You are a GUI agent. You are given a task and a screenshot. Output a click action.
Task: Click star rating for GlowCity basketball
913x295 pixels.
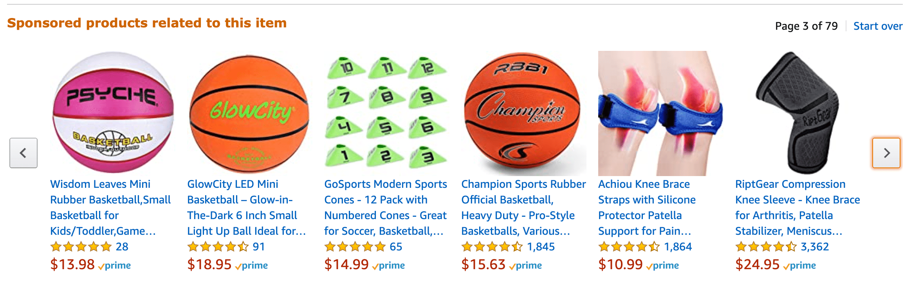pyautogui.click(x=218, y=247)
